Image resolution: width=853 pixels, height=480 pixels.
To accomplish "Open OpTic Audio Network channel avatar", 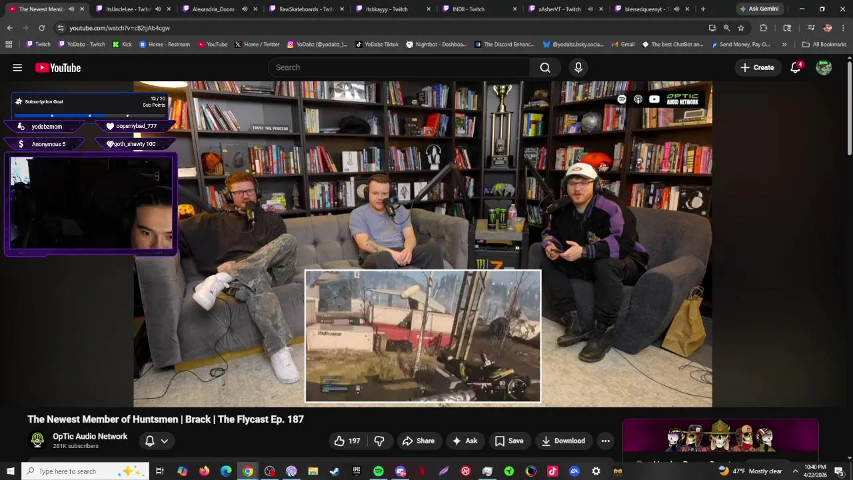I will (x=37, y=440).
